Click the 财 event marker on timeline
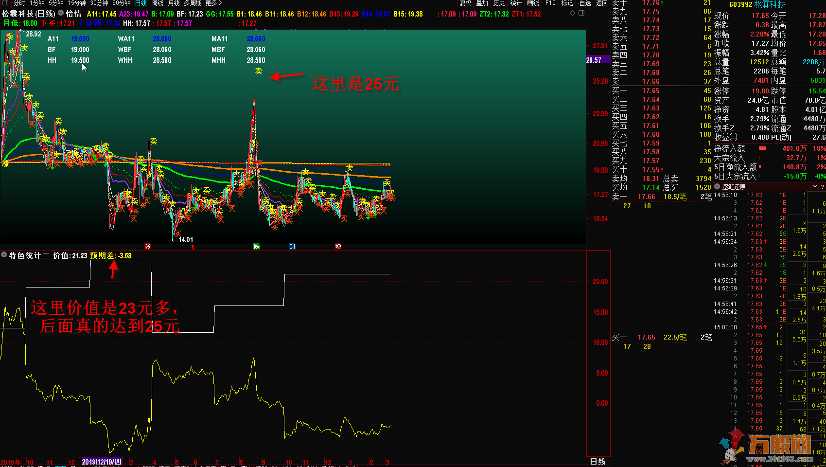826x467 pixels. [x=292, y=247]
